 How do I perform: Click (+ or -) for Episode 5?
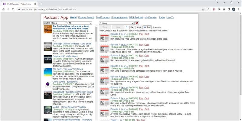[x=124, y=66]
